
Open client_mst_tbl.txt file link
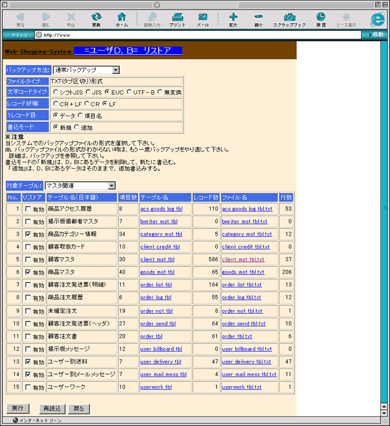point(243,260)
